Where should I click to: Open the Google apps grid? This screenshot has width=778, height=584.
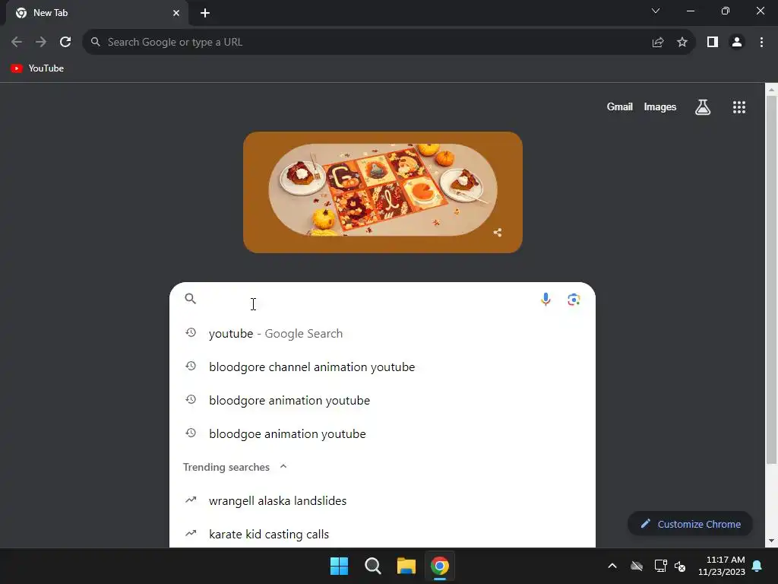tap(739, 107)
